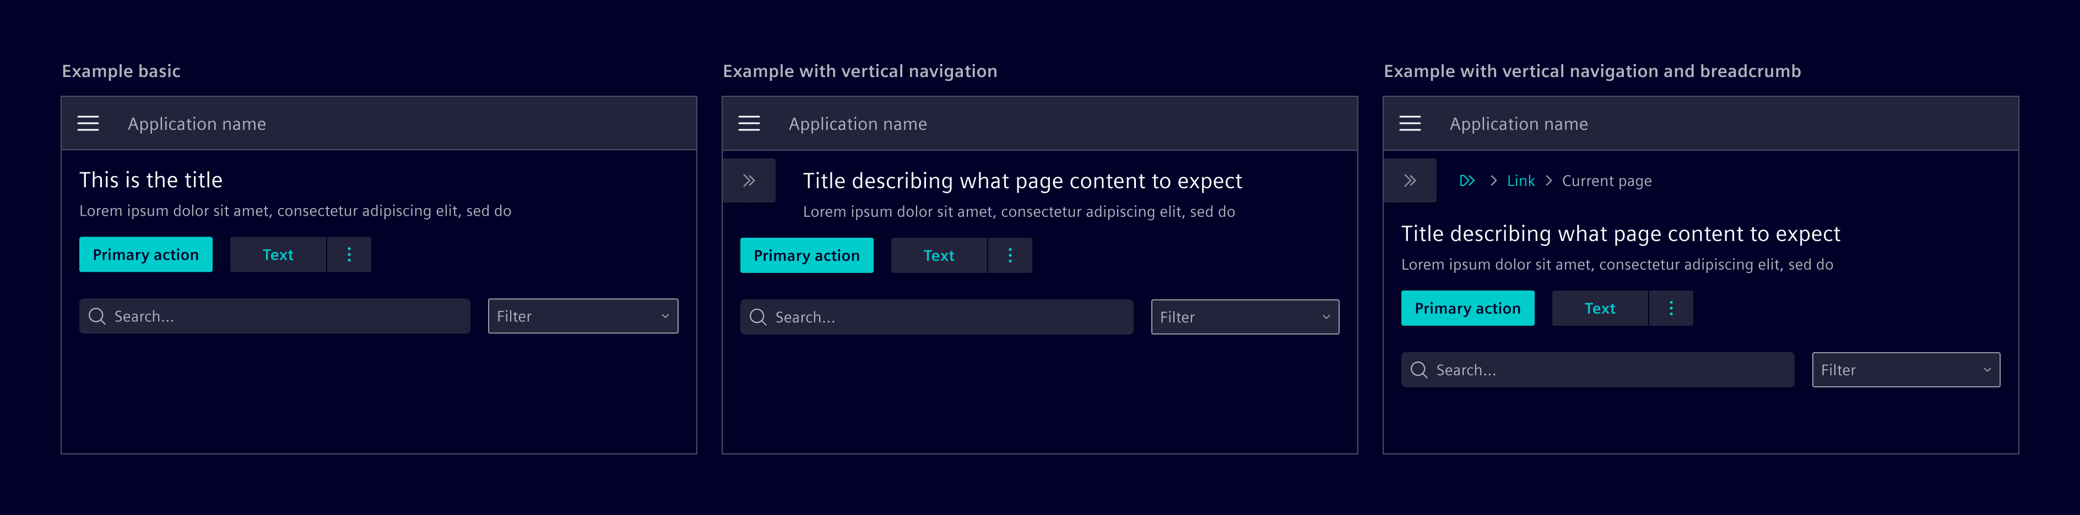
Task: Click the search magnifier icon in the basic example
Action: click(x=97, y=316)
